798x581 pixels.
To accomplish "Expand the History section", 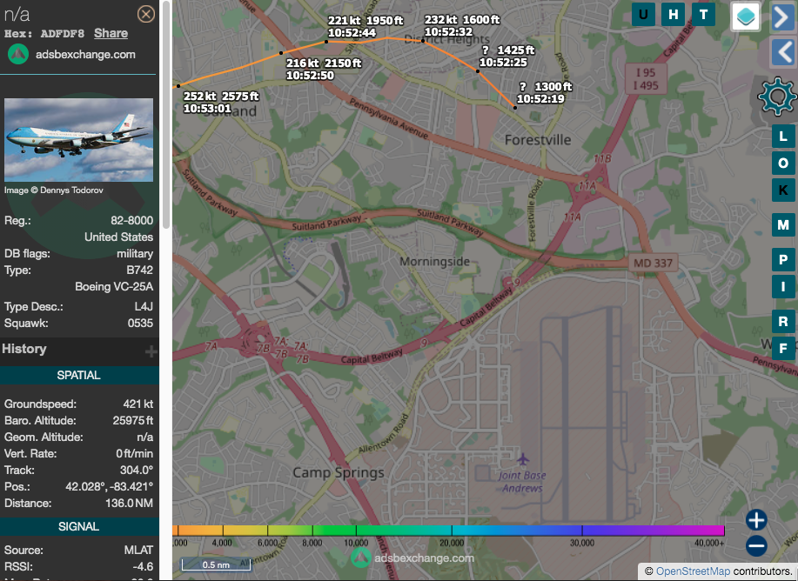I will 151,351.
